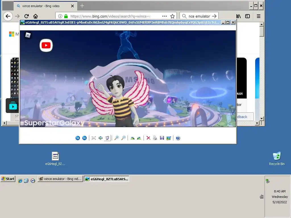The height and width of the screenshot is (218, 291).
Task: Go forward in Firefox browser
Action: pyautogui.click(x=17, y=16)
